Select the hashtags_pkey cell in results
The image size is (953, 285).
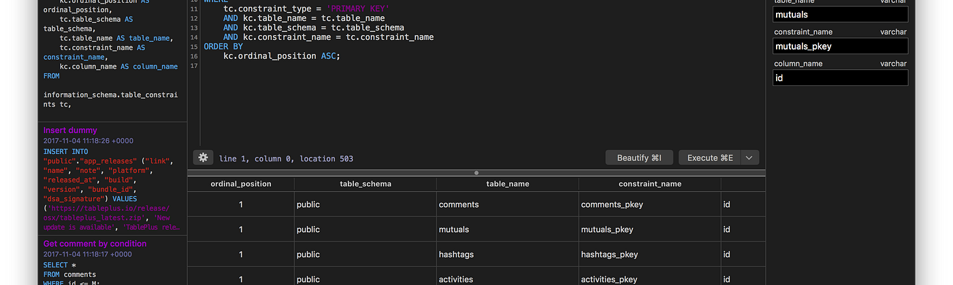(x=609, y=254)
